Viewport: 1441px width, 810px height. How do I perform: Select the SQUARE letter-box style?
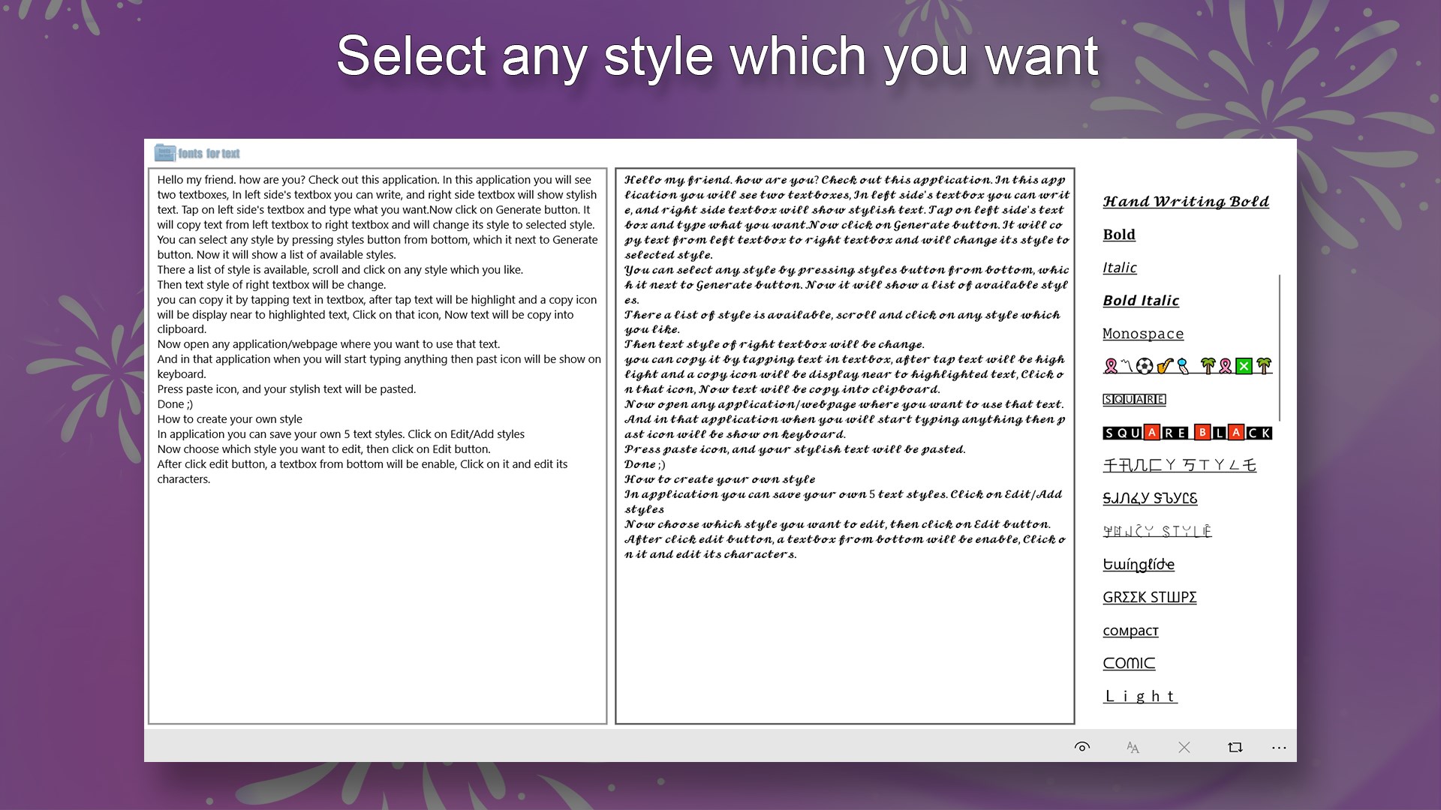click(1133, 399)
